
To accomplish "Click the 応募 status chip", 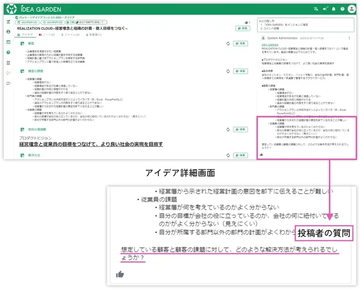I will pos(70,23).
